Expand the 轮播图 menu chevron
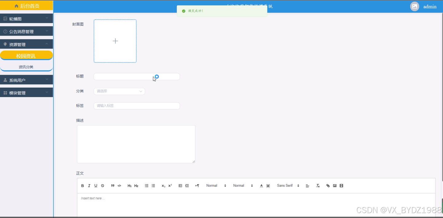The width and height of the screenshot is (443, 218). click(x=47, y=18)
